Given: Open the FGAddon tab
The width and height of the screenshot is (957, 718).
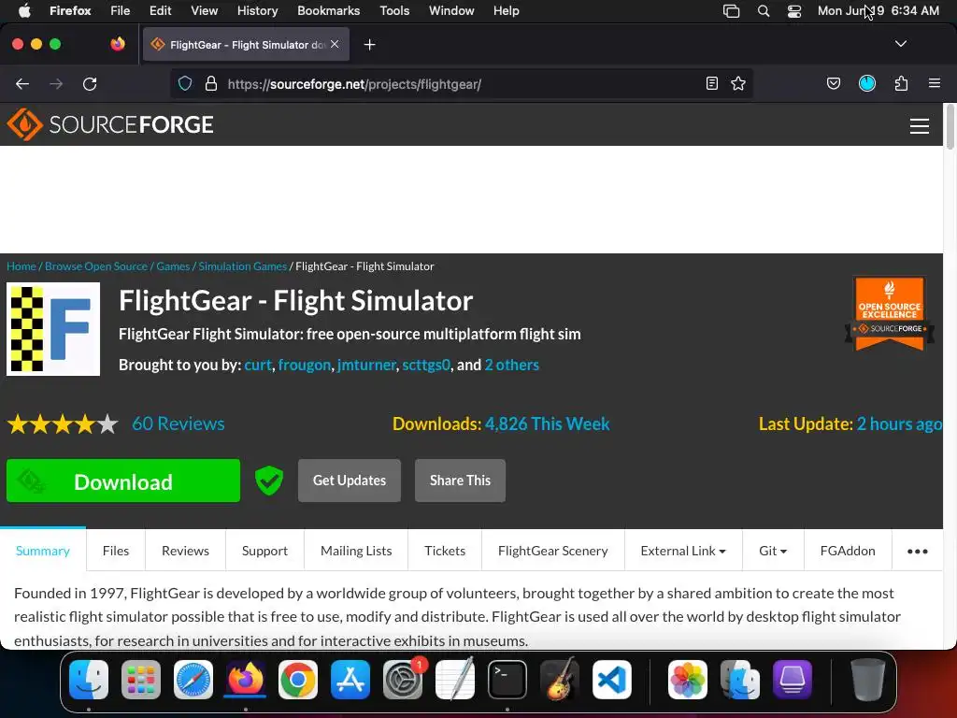Looking at the screenshot, I should (848, 551).
